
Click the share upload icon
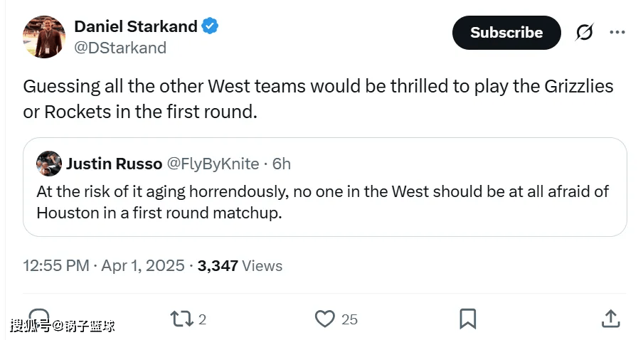click(610, 319)
